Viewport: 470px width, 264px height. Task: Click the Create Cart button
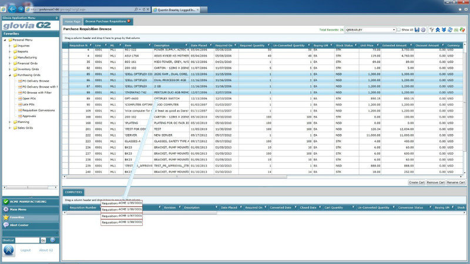[417, 183]
